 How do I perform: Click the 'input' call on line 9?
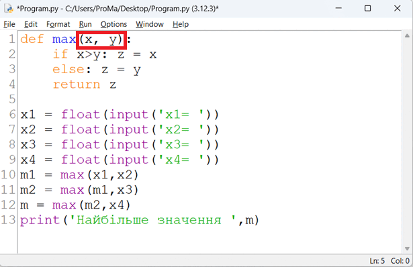tap(129, 160)
